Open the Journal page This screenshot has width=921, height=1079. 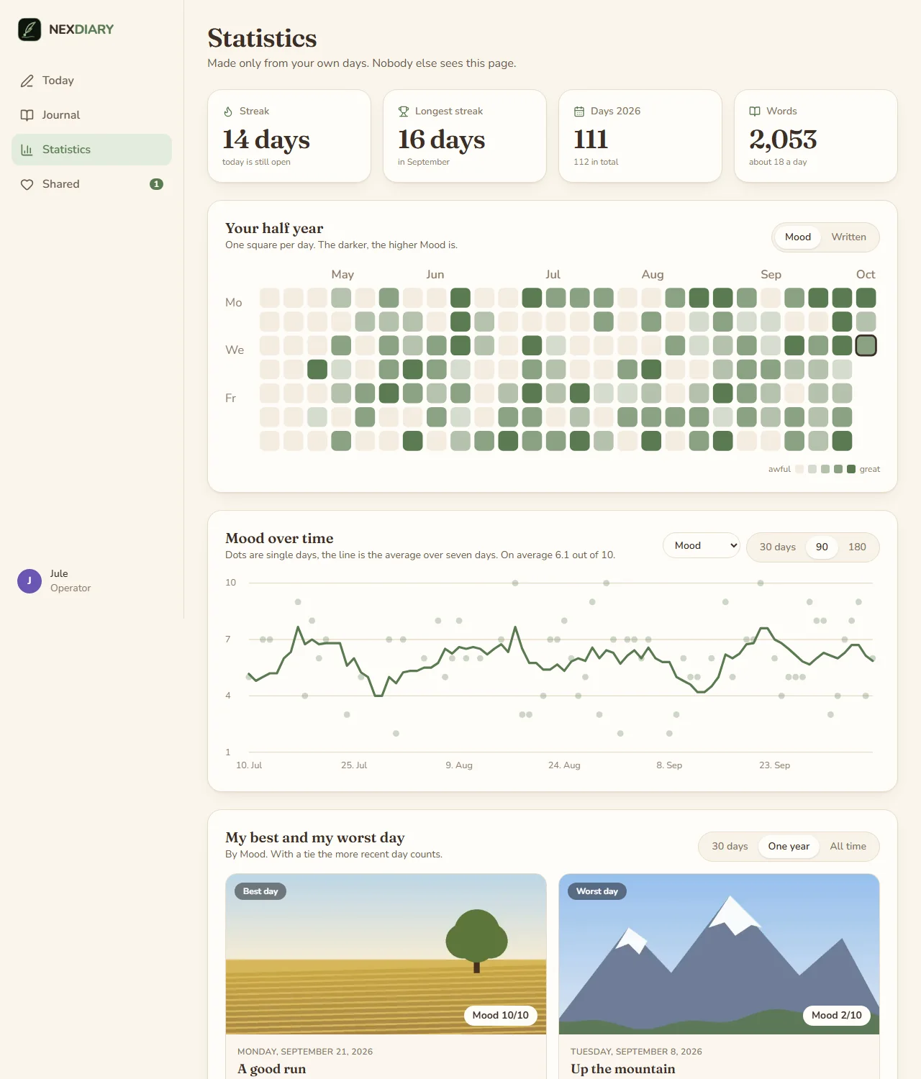91,115
